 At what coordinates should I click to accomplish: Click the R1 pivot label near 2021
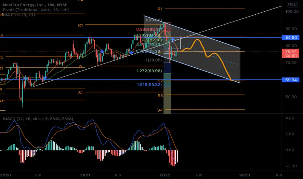(x=81, y=25)
